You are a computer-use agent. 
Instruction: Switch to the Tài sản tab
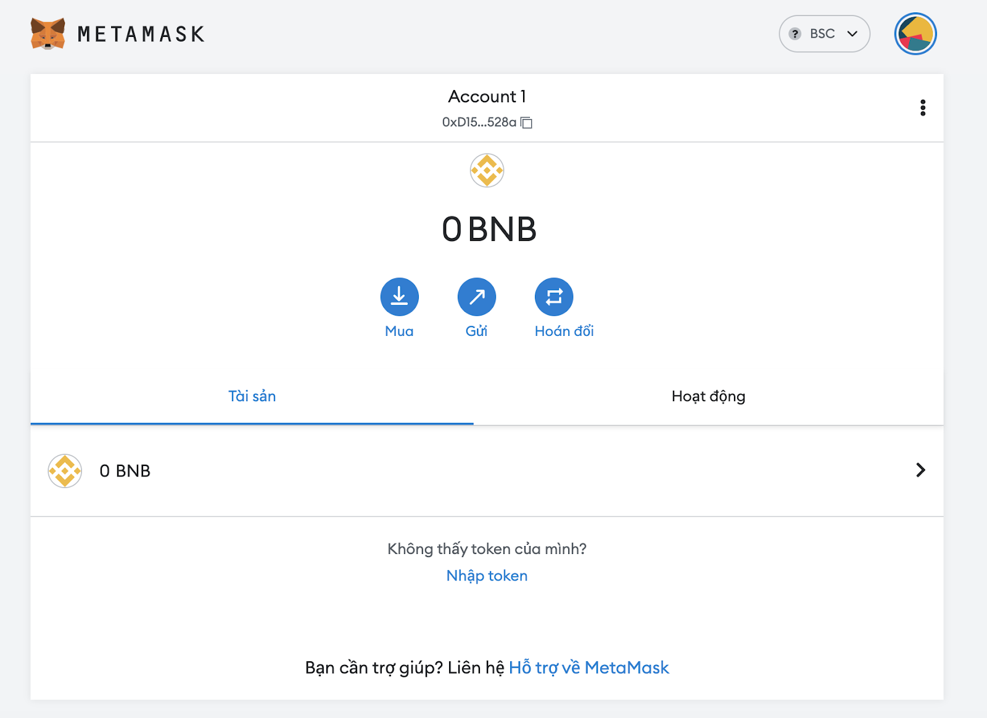point(252,396)
